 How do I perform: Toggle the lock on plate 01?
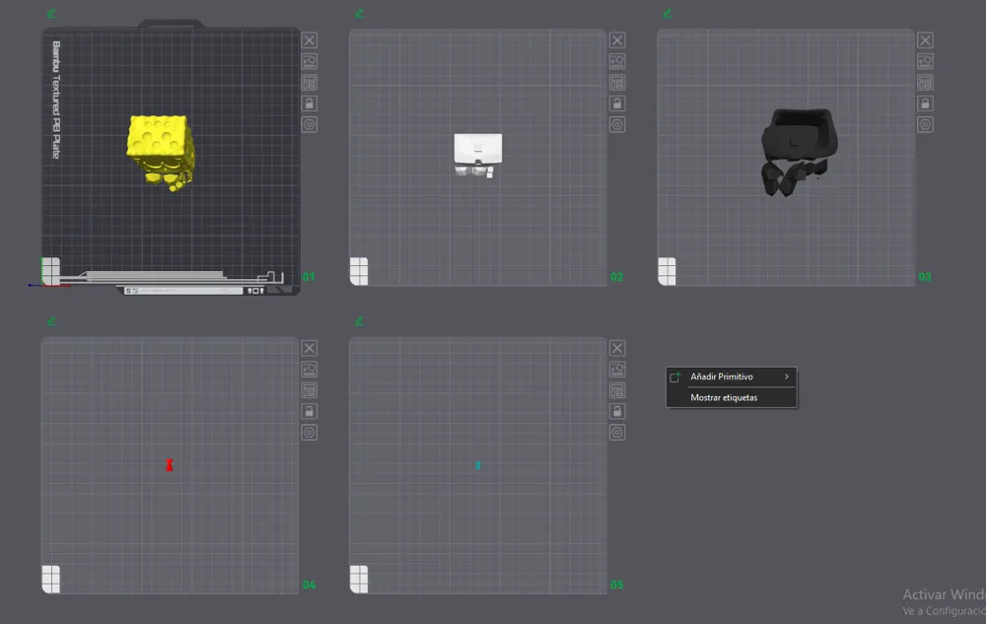[x=310, y=104]
